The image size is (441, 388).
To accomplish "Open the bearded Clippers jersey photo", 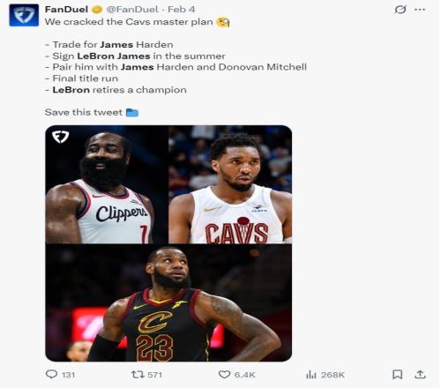I will click(107, 184).
